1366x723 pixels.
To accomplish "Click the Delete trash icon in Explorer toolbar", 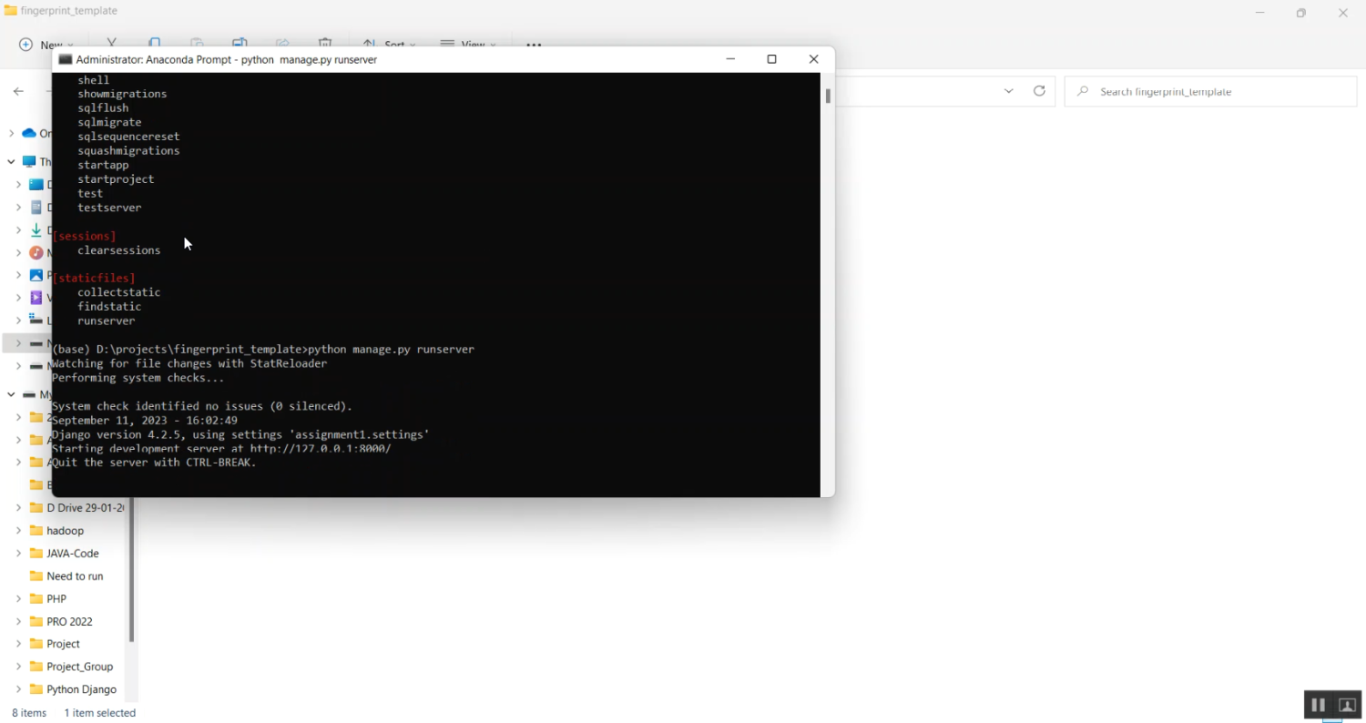I will click(x=325, y=44).
